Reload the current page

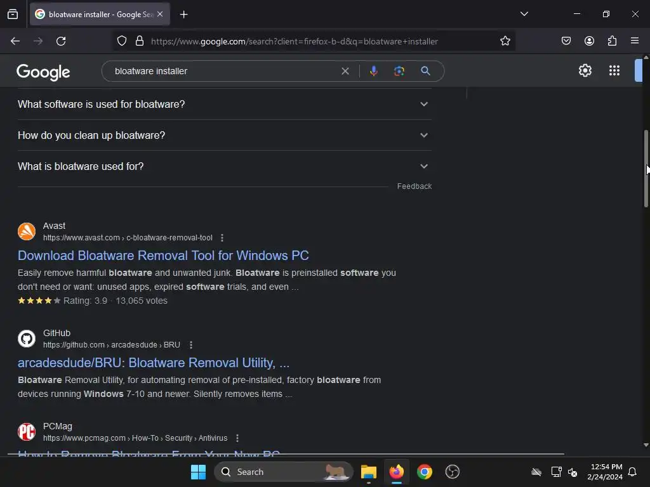click(61, 41)
